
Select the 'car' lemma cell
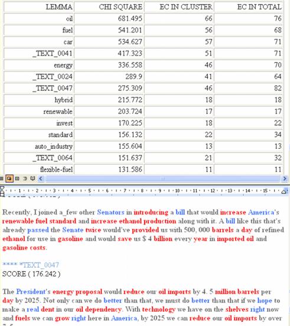(39, 42)
